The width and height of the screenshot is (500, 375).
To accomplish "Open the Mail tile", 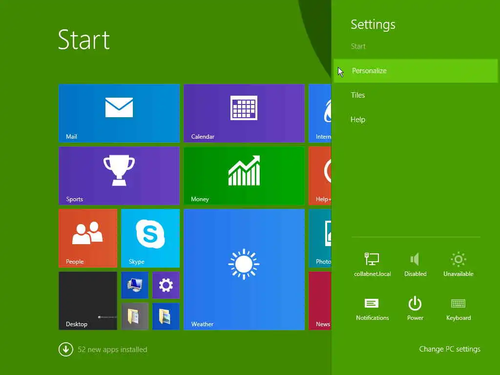I will tap(119, 113).
